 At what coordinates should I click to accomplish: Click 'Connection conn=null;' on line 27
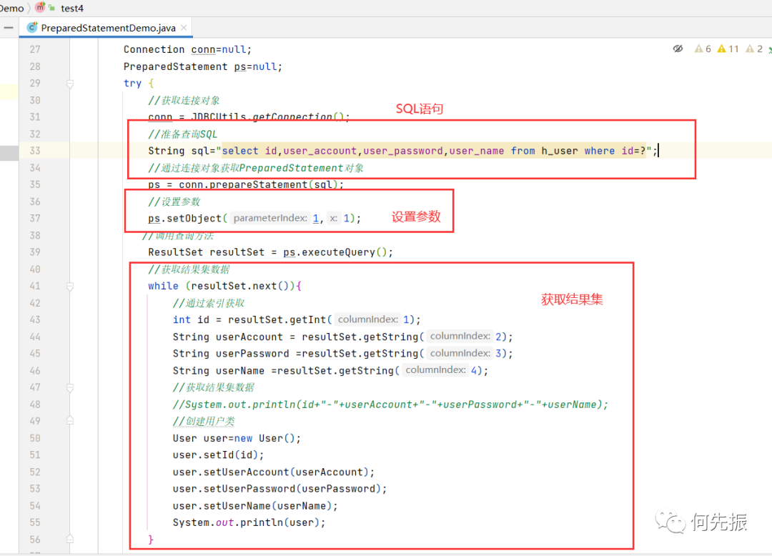(x=187, y=49)
